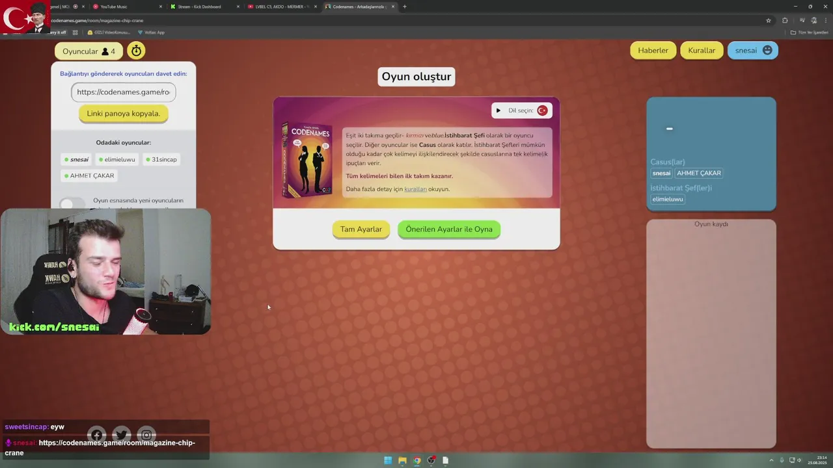This screenshot has width=833, height=468.
Task: Select player 31sincap in room list
Action: (161, 159)
